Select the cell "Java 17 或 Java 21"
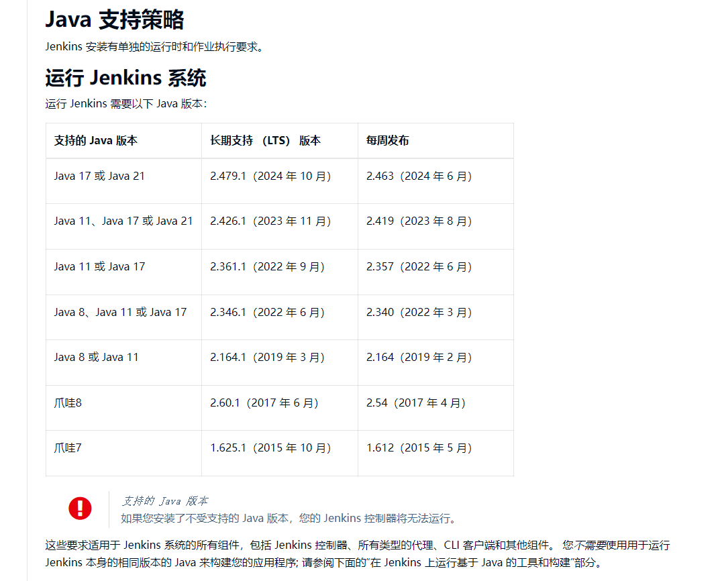Viewport: 724px width, 581px height. tap(123, 181)
